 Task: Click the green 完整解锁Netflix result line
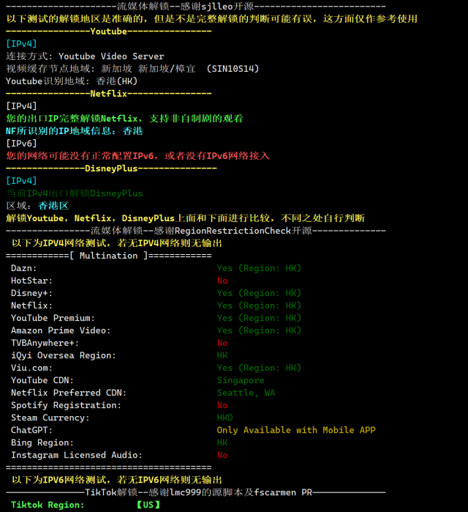(x=124, y=119)
